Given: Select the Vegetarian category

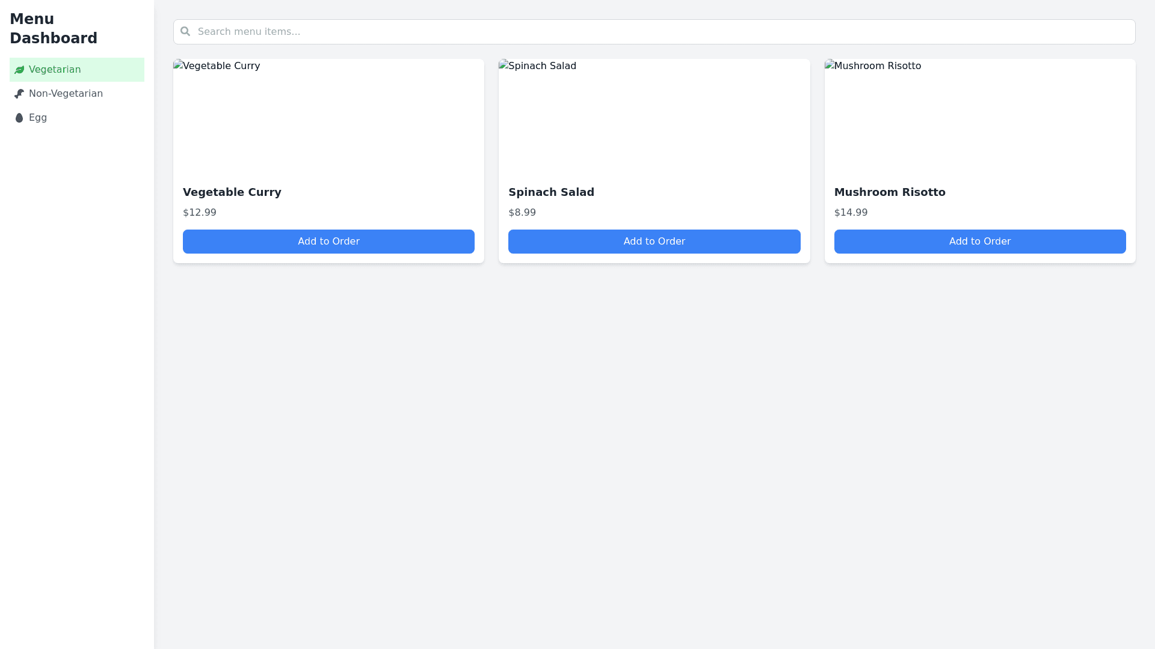Looking at the screenshot, I should [76, 70].
